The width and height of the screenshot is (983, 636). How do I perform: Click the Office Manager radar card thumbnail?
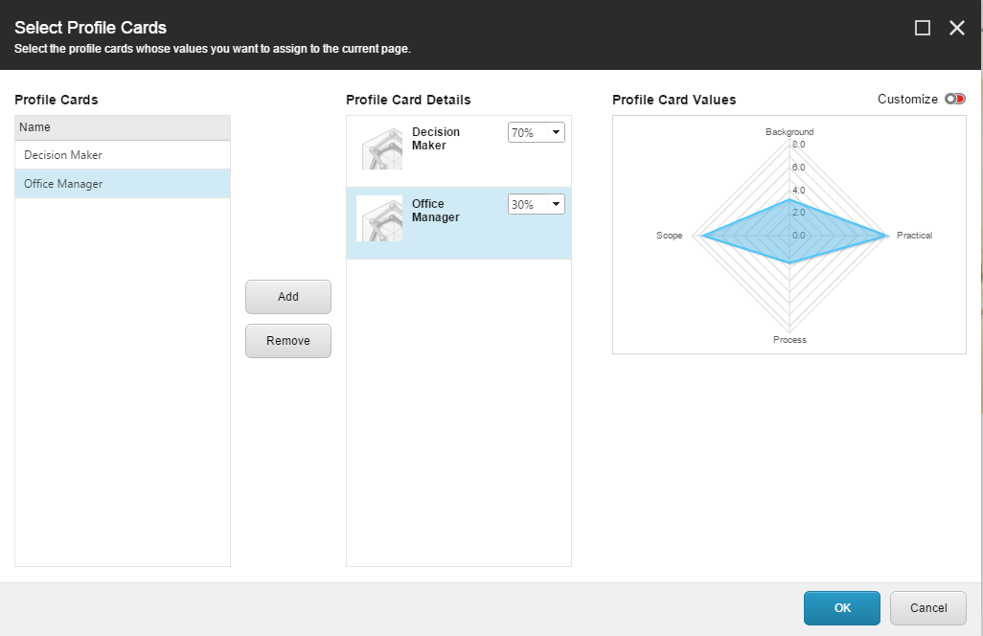tap(381, 216)
